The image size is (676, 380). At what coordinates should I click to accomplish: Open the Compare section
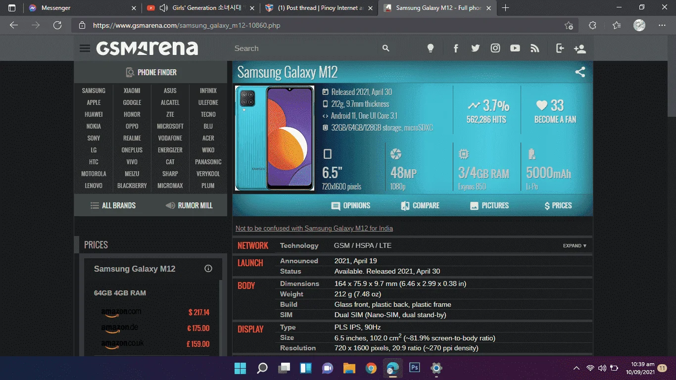[420, 206]
